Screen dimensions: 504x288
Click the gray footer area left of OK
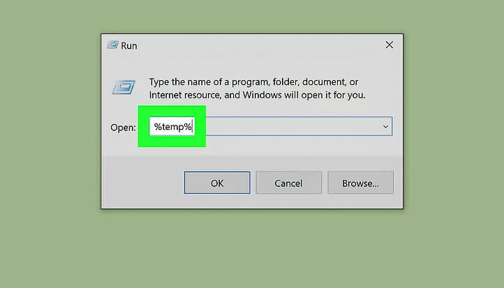tap(142, 182)
